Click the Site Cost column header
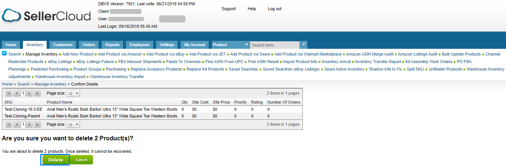Image resolution: width=506 pixels, height=167 pixels. pyautogui.click(x=200, y=102)
